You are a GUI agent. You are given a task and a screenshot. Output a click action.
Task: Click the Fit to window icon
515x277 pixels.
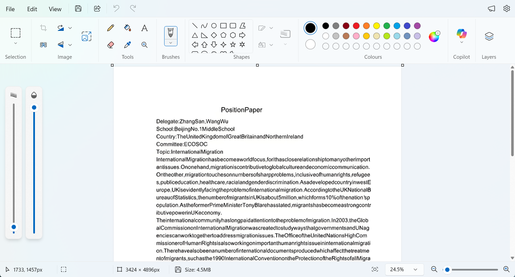tap(375, 270)
